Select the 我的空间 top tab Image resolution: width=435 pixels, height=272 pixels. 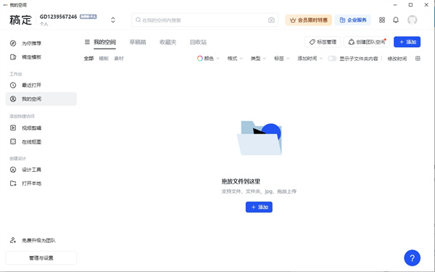click(x=104, y=42)
